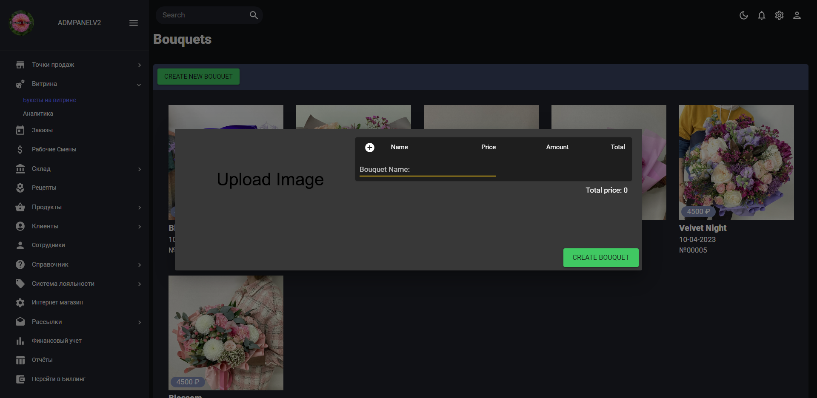The width and height of the screenshot is (817, 398).
Task: Click the Upload Image area
Action: pos(270,179)
